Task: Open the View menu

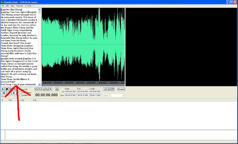Action: [12, 6]
